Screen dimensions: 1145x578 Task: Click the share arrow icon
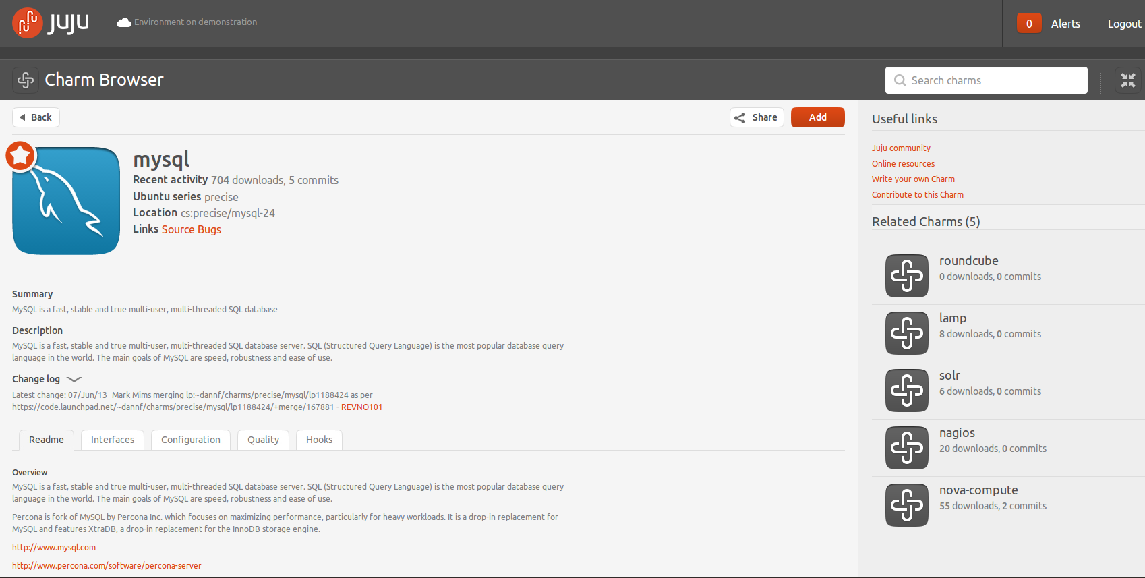click(740, 117)
